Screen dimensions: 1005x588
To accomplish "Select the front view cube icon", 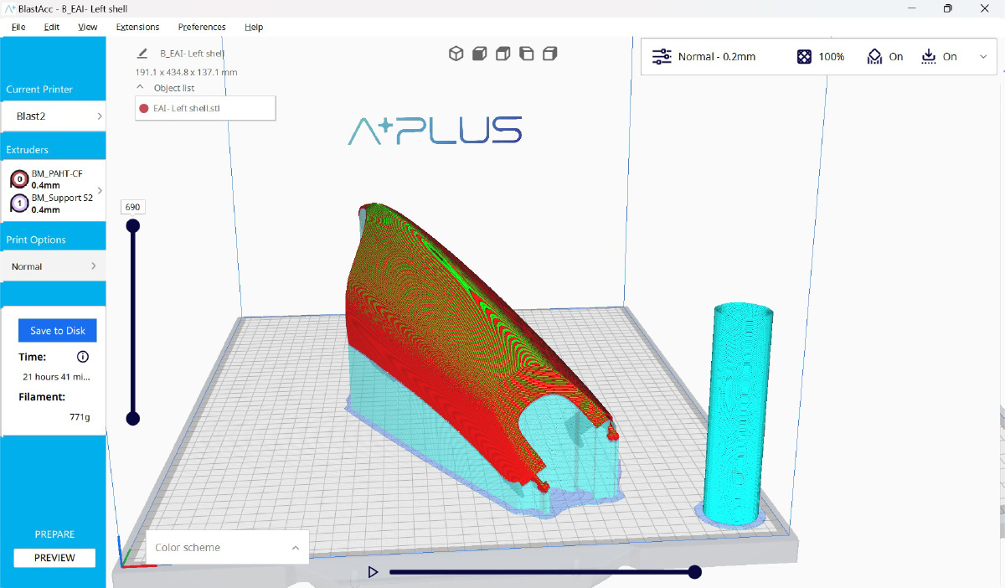I will click(479, 54).
